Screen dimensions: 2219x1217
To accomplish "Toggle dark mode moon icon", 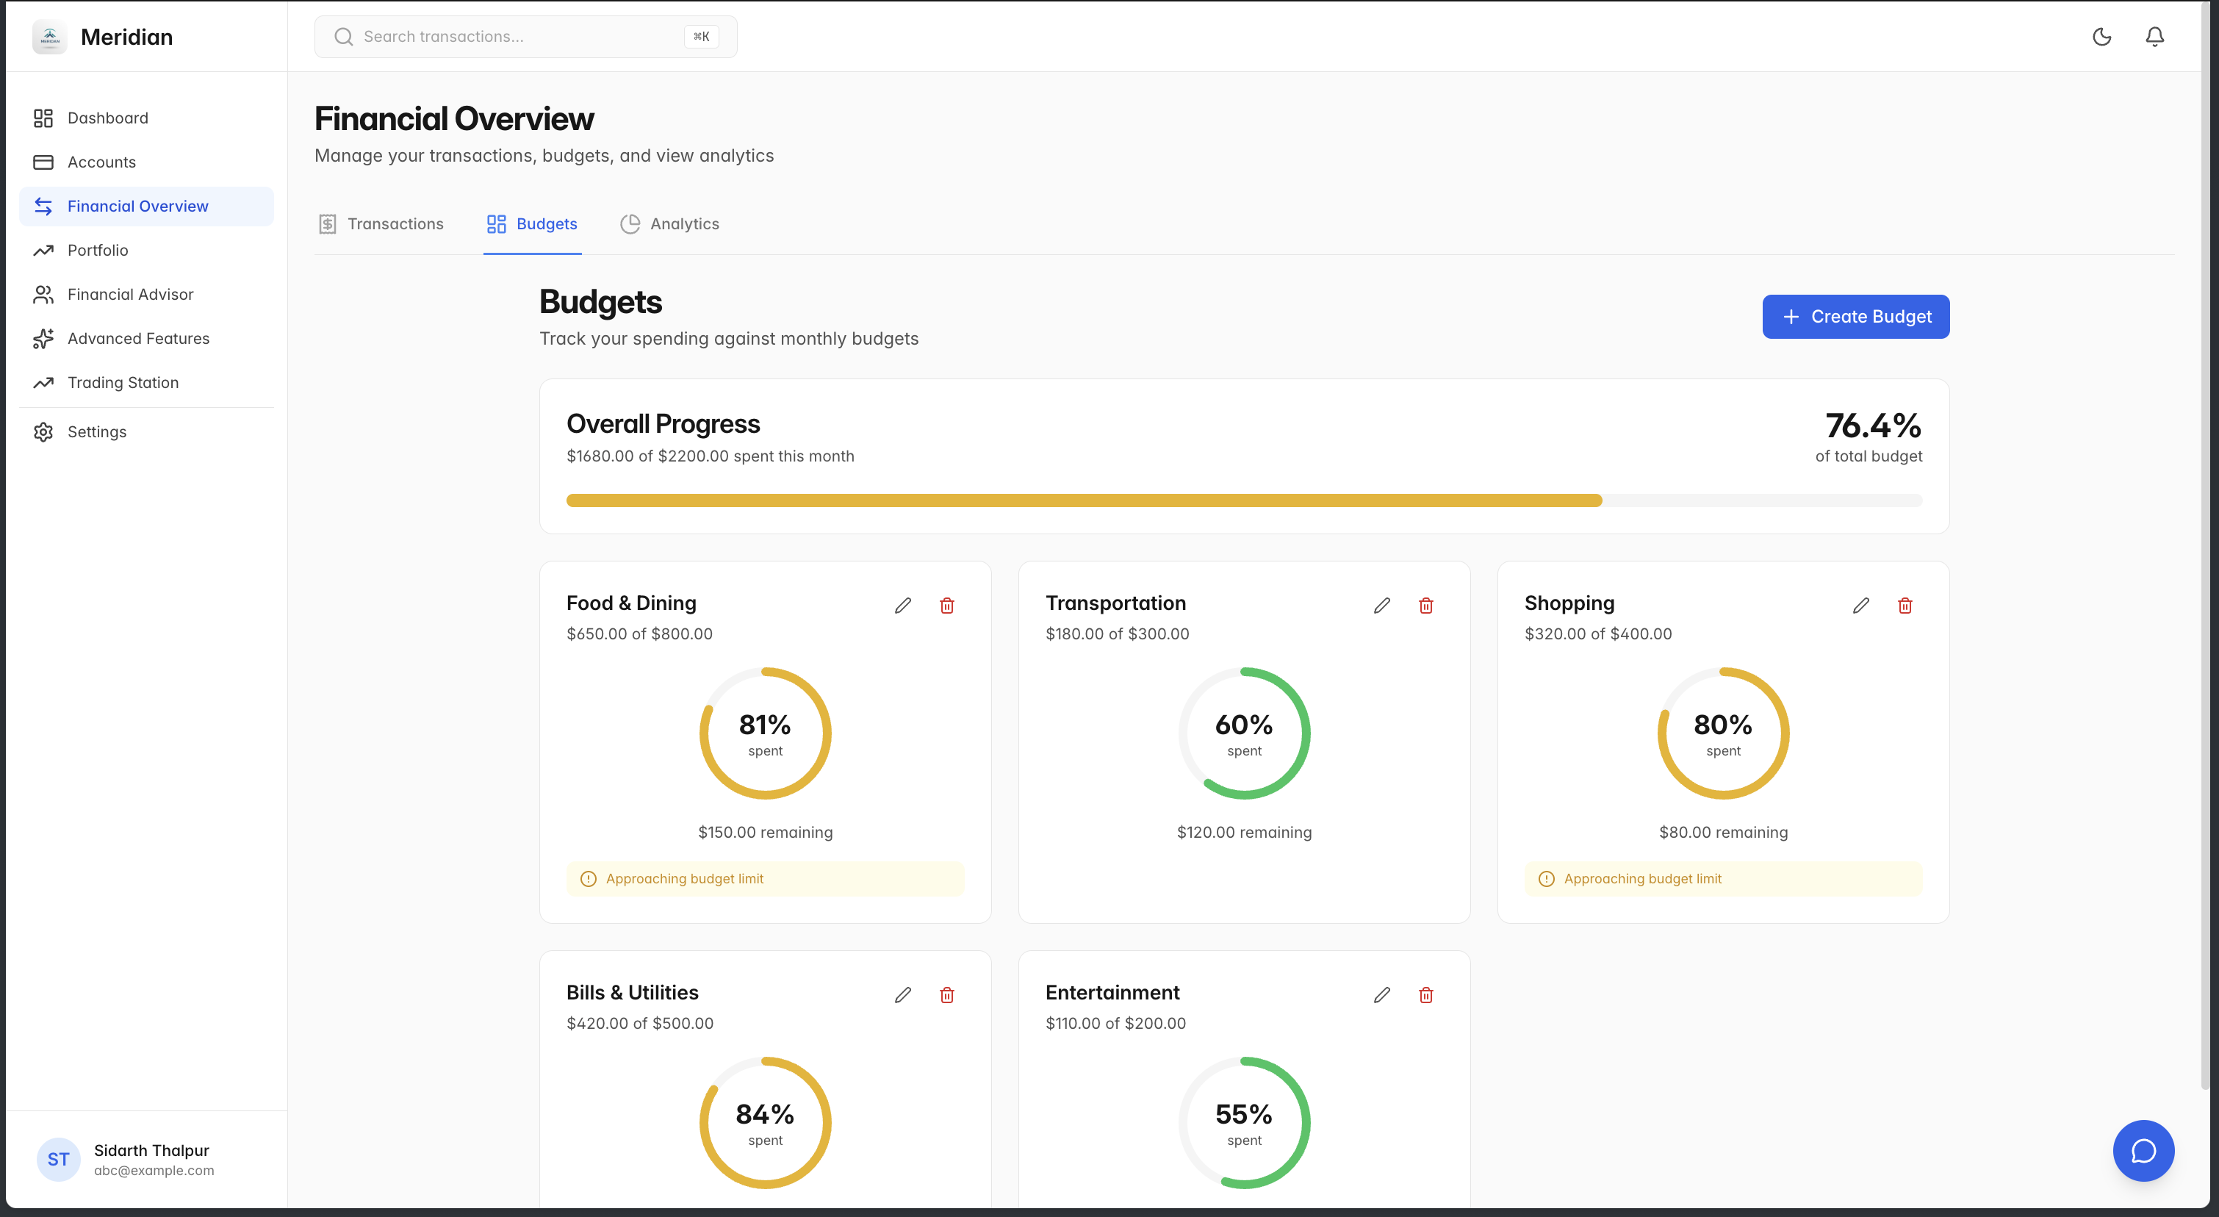I will click(x=2102, y=36).
